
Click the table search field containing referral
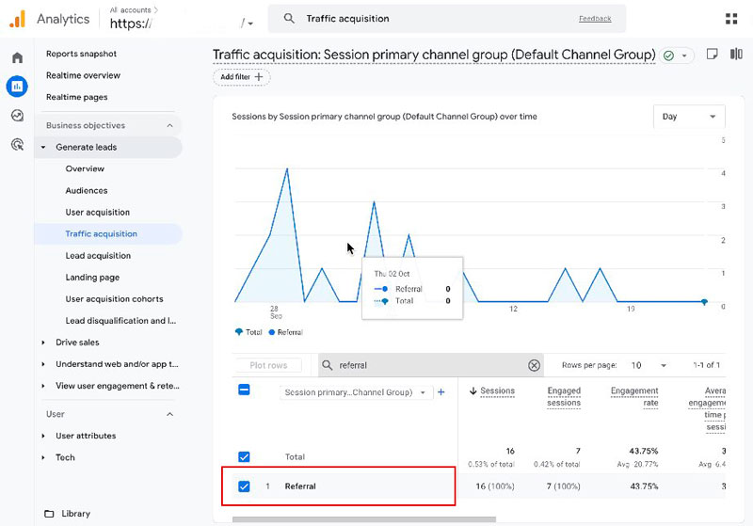pos(430,366)
